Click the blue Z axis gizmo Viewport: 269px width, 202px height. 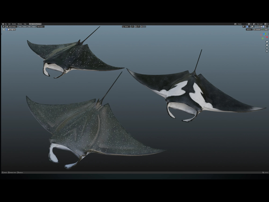264,34
